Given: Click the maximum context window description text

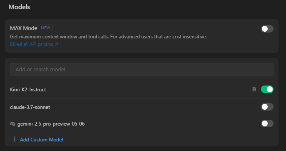Looking at the screenshot, I should click(x=108, y=37).
